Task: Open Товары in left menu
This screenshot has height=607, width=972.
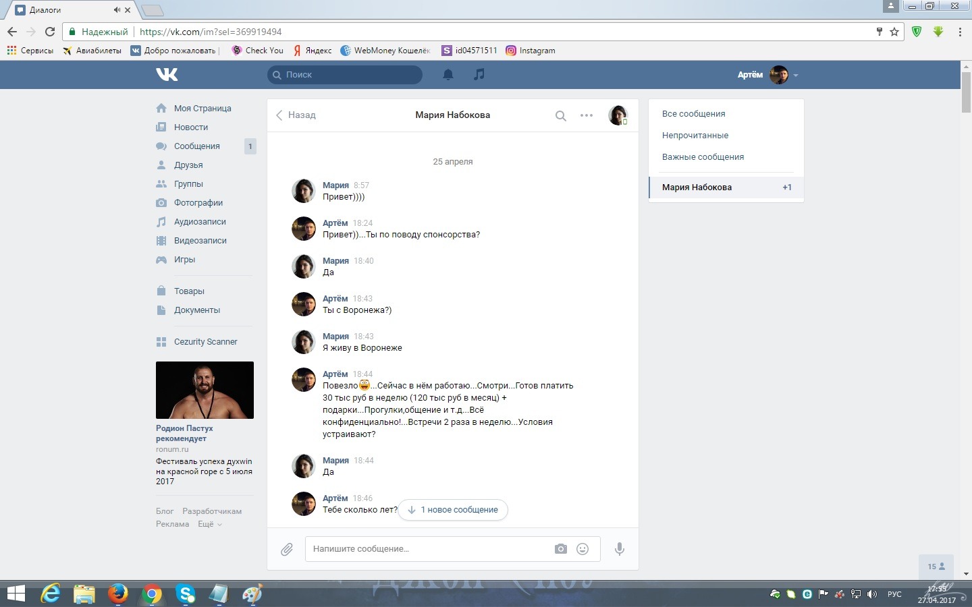Action: click(189, 291)
